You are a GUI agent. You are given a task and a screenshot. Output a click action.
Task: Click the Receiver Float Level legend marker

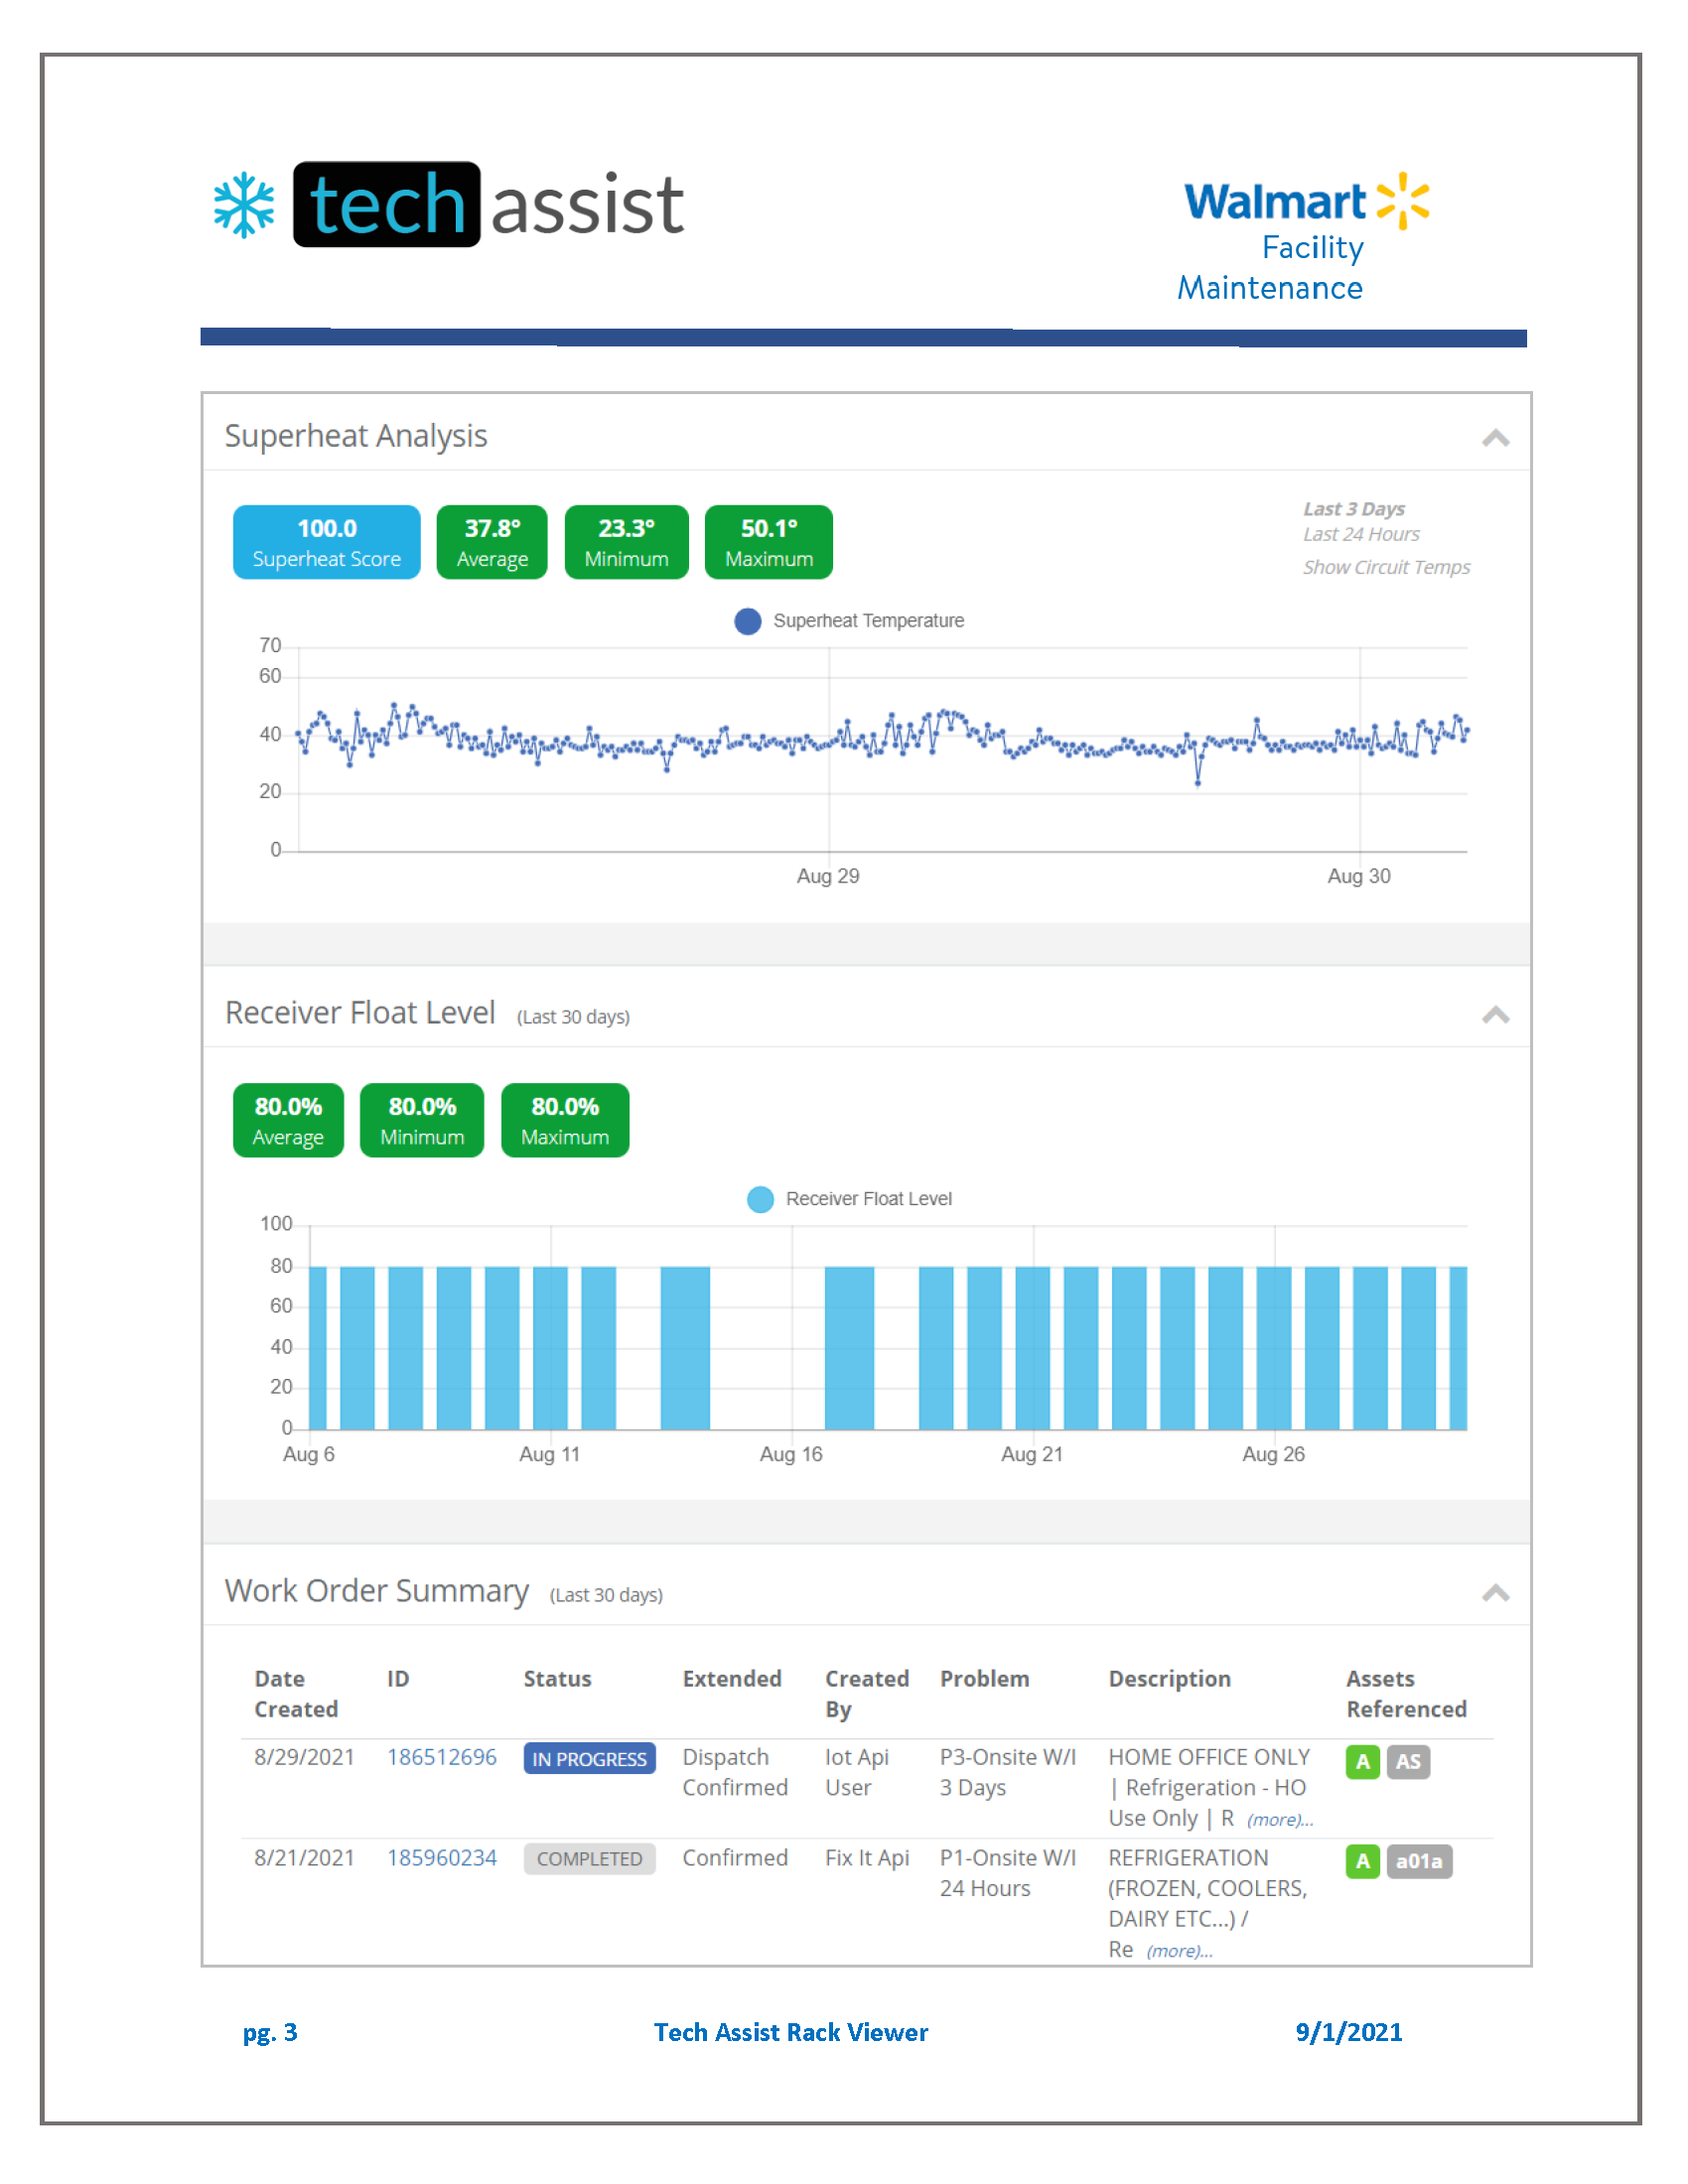[760, 1199]
